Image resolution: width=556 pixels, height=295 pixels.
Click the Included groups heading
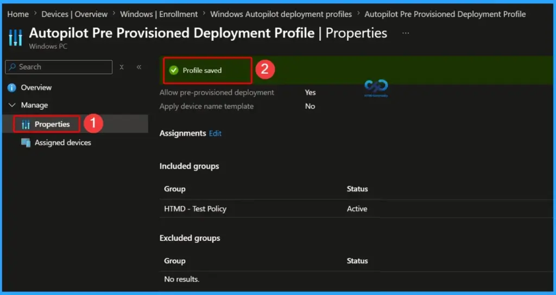click(189, 166)
